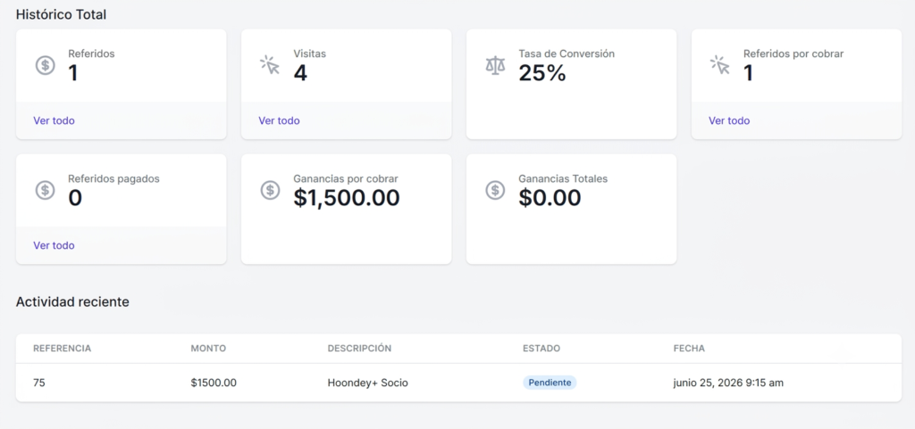Select the REFERENCIA column header
The height and width of the screenshot is (429, 915).
(62, 348)
